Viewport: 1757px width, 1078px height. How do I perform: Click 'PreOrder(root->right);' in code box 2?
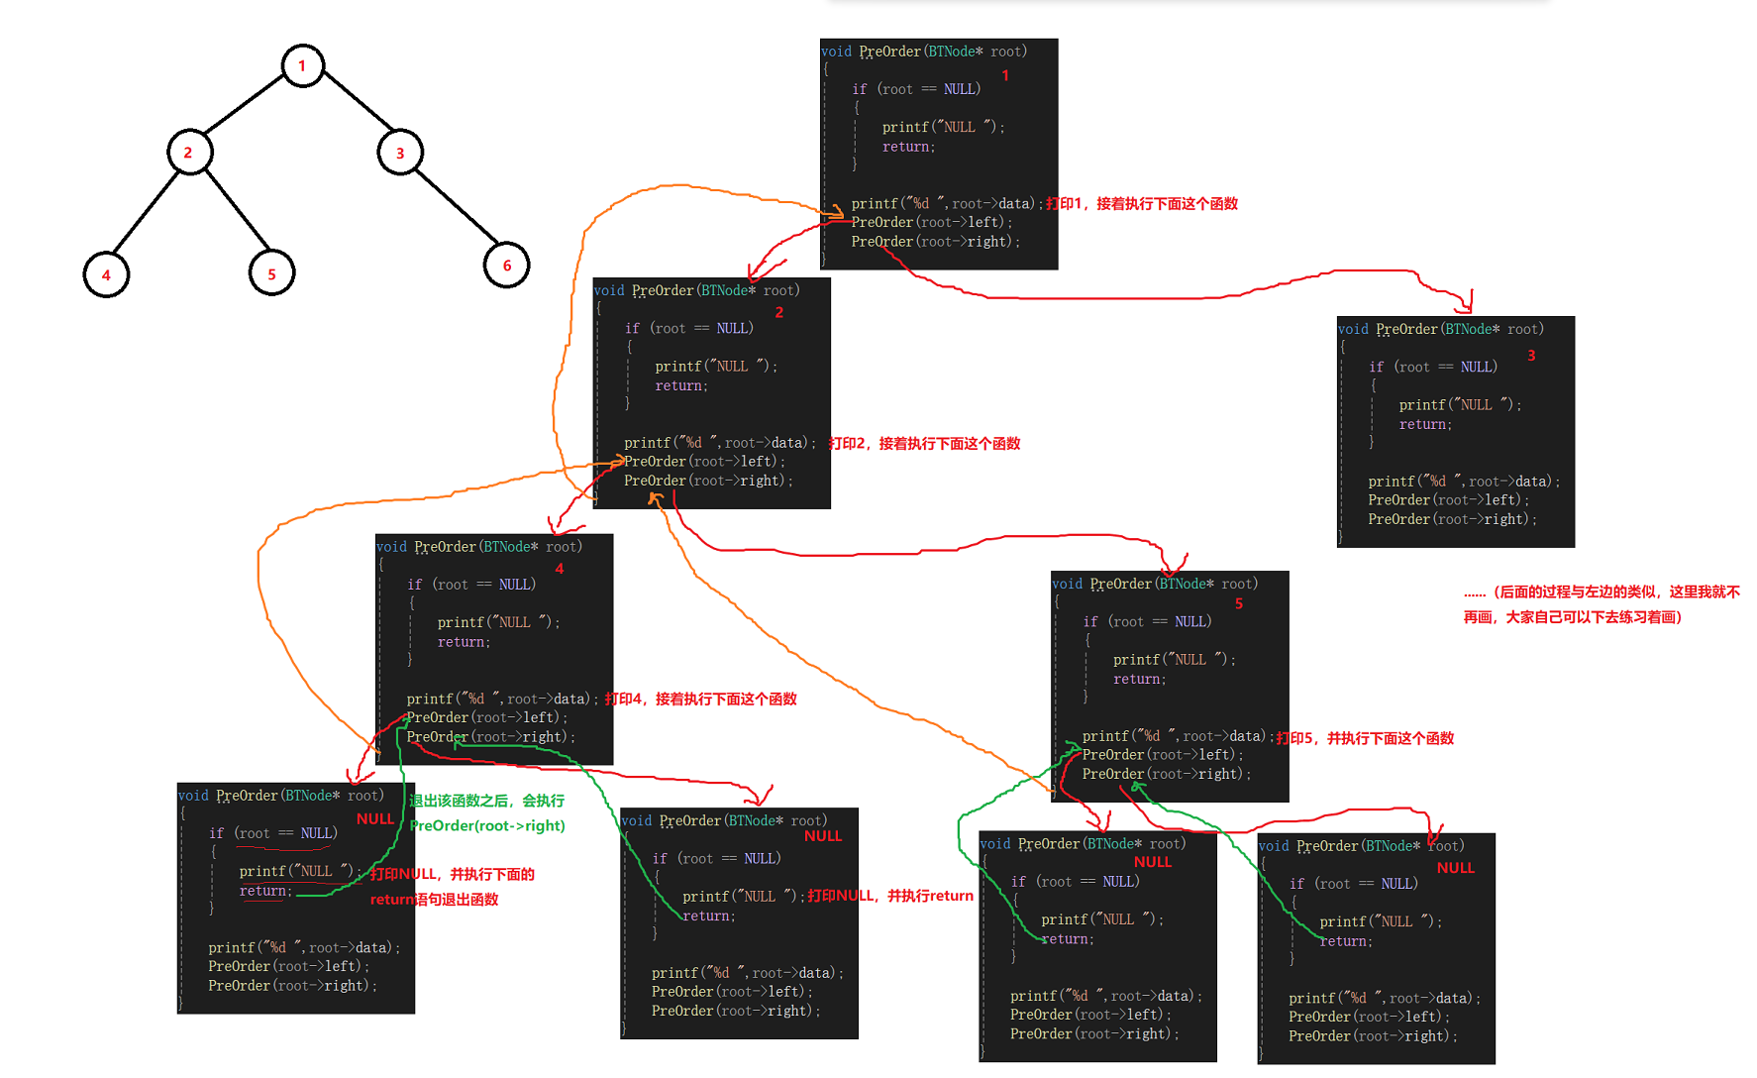click(709, 481)
